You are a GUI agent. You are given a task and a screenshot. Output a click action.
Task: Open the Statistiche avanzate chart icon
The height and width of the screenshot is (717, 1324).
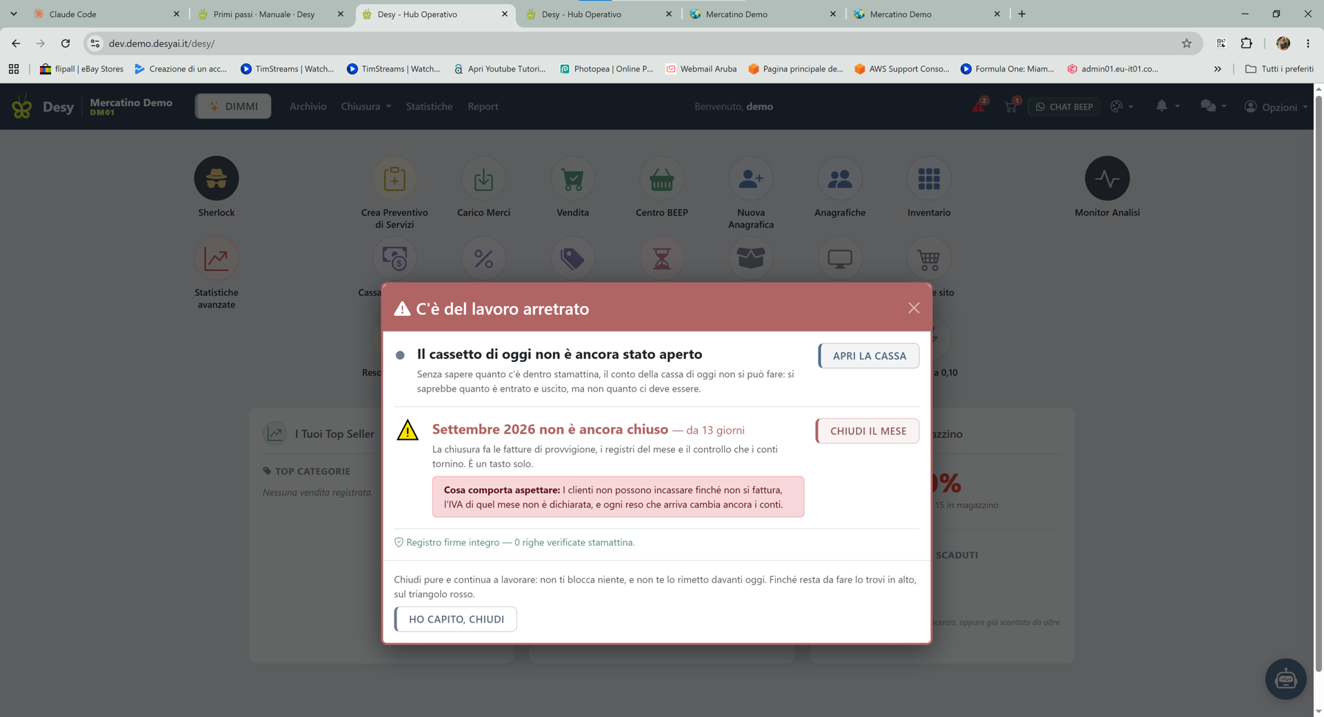(216, 259)
